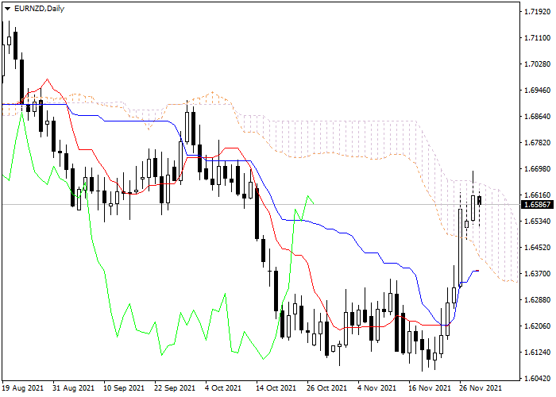Select the EURNZD,Daily chart title
Image resolution: width=556 pixels, height=397 pixels.
(39, 9)
